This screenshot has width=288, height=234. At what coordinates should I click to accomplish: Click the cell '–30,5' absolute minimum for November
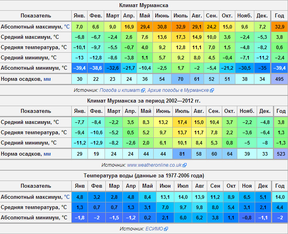(x=244, y=68)
